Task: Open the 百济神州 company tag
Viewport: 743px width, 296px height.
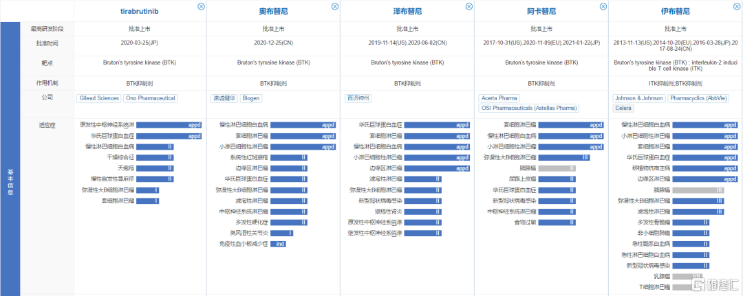Action: (358, 98)
